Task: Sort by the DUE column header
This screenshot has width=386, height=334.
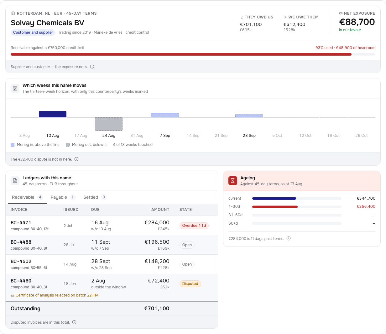Action: click(x=95, y=210)
